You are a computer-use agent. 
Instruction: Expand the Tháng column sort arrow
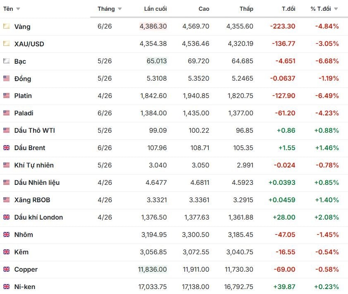tap(120, 9)
